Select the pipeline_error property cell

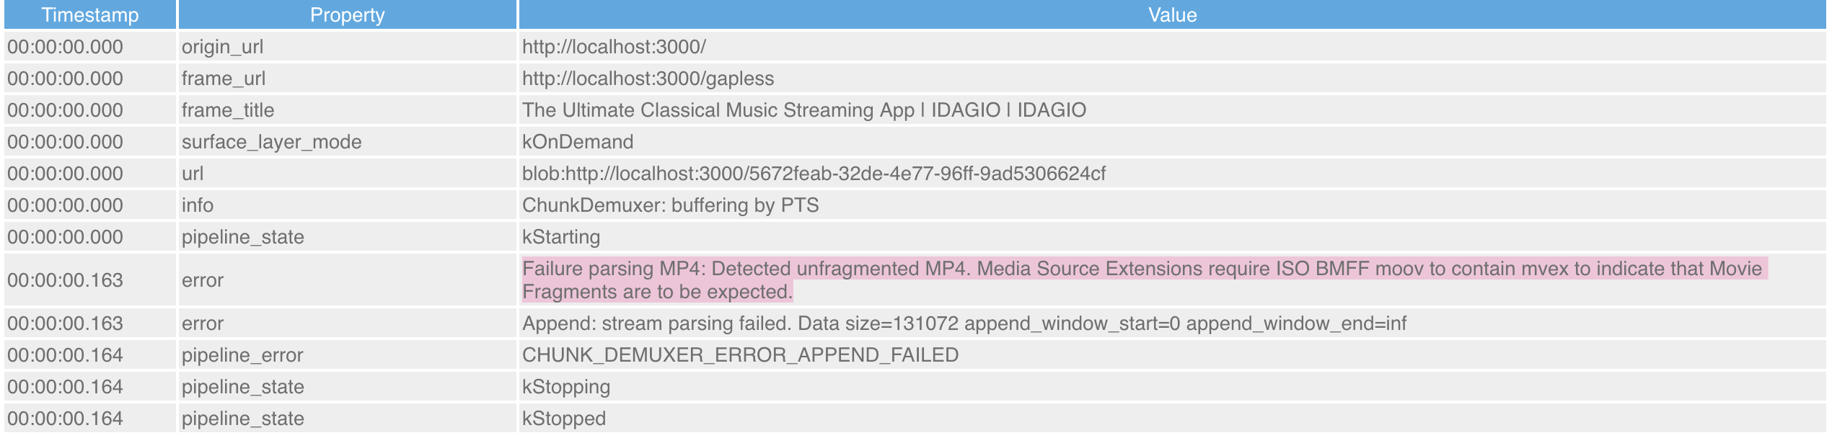pyautogui.click(x=242, y=355)
